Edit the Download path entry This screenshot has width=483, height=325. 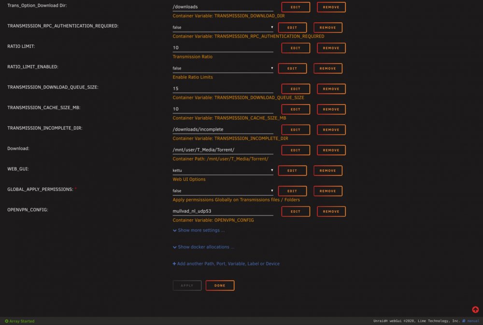296,150
